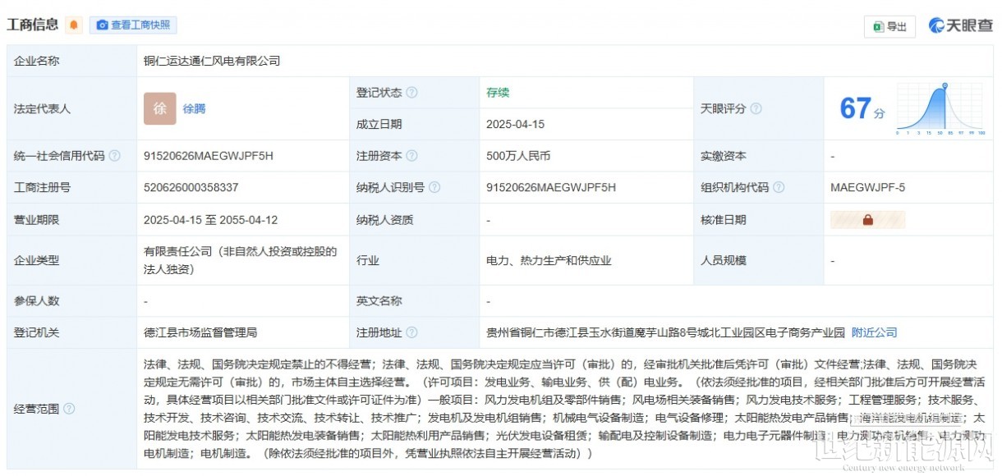Image resolution: width=1002 pixels, height=476 pixels.
Task: Click organization code MAEGWJPF-5
Action: pos(868,188)
